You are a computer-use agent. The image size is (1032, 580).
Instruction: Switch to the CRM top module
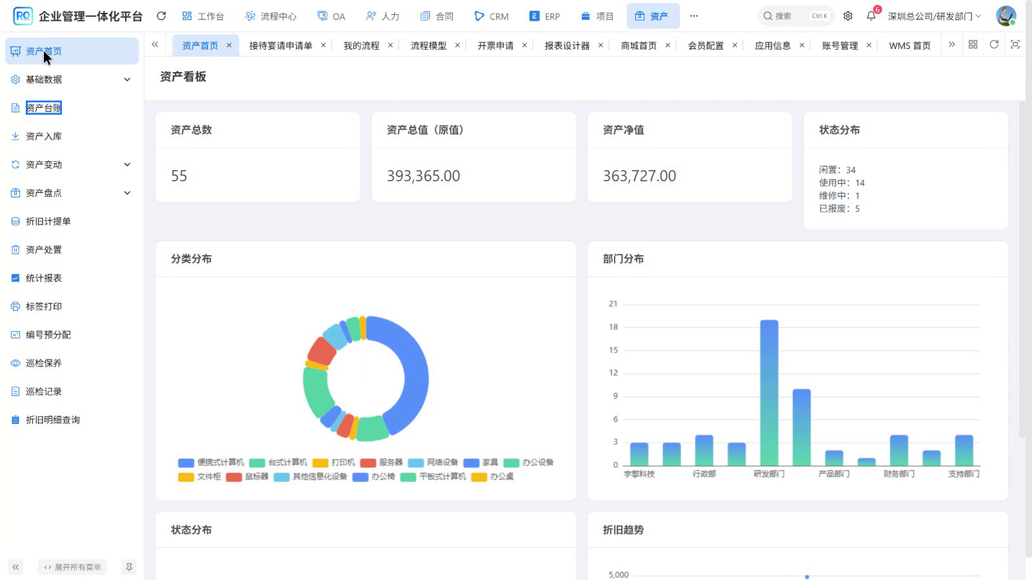pos(491,16)
